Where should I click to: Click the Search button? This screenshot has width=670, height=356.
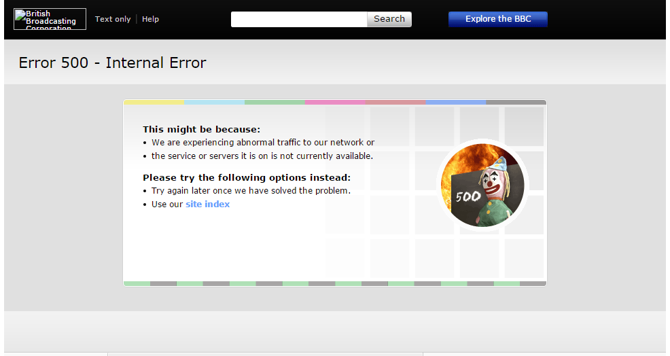389,19
